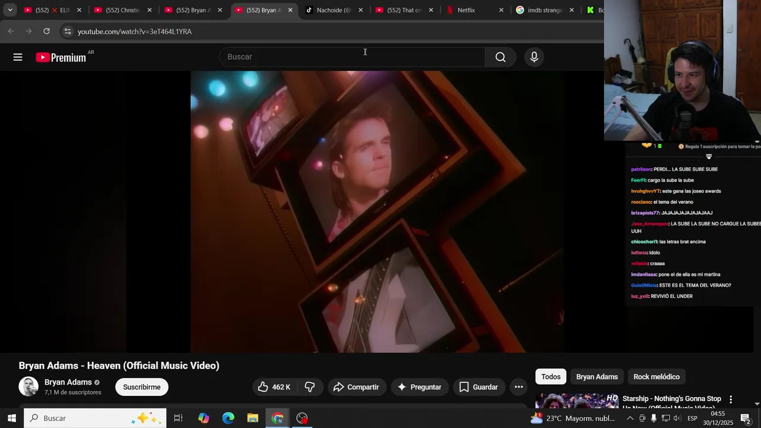Image resolution: width=761 pixels, height=428 pixels.
Task: Click the microphone tray icon
Action: (x=653, y=418)
